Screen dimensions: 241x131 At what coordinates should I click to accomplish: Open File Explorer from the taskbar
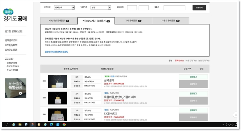(x=20, y=125)
